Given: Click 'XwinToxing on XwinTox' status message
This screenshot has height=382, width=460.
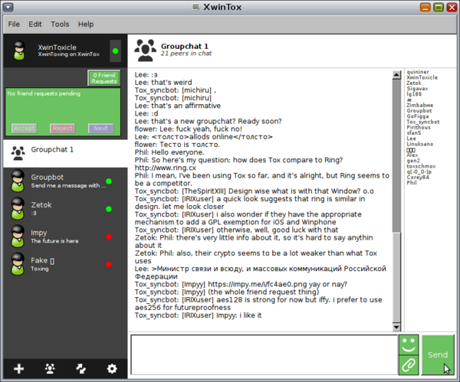Looking at the screenshot, I should coord(69,54).
